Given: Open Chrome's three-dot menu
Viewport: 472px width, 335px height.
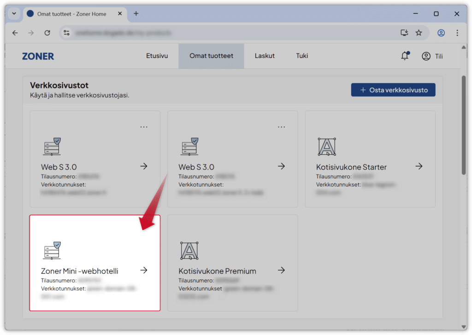Looking at the screenshot, I should click(457, 33).
